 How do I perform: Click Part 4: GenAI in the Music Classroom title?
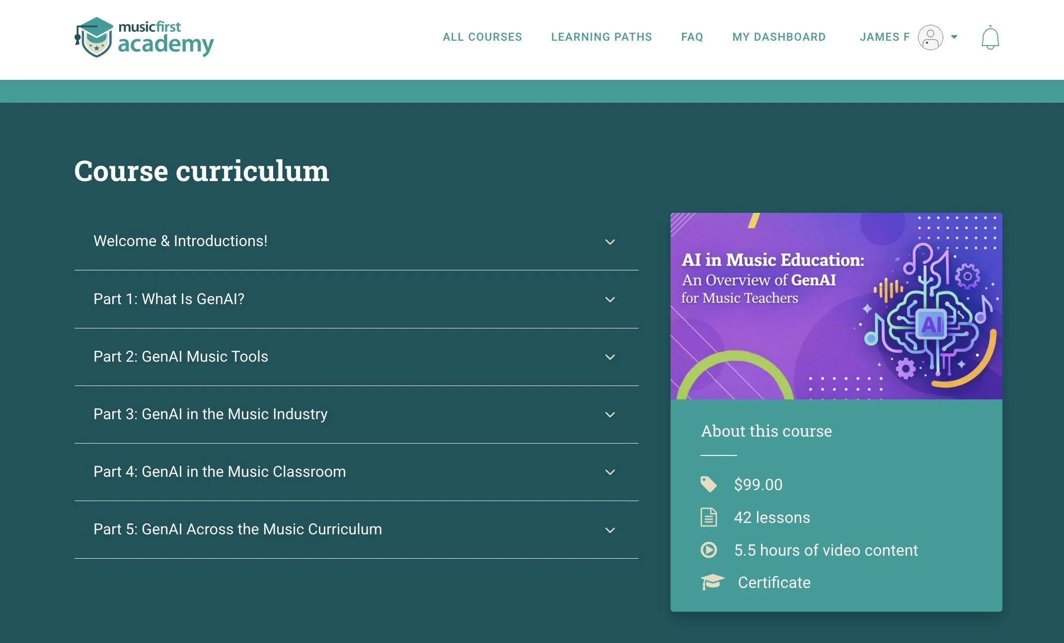[x=220, y=471]
